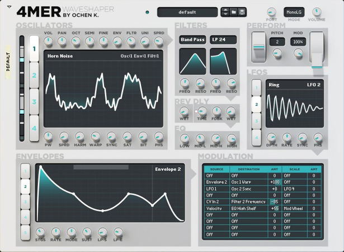Open the patch browser folder icon
344x252 pixels.
pyautogui.click(x=234, y=11)
